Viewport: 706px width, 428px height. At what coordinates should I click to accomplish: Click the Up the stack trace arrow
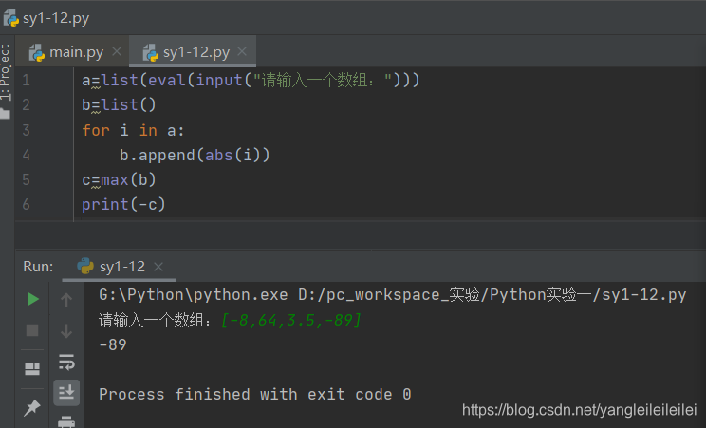pyautogui.click(x=66, y=300)
